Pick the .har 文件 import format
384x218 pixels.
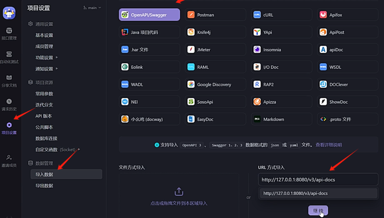click(x=149, y=50)
